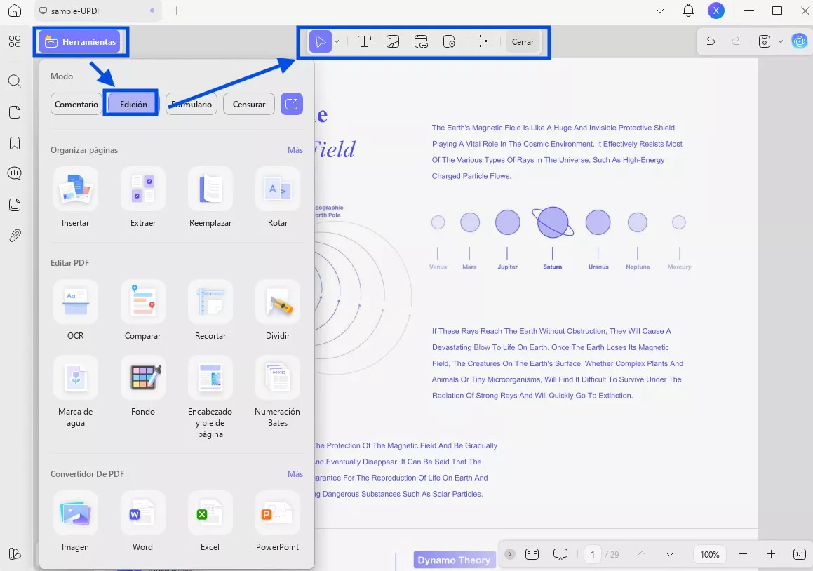813x571 pixels.
Task: Expand the save options dropdown
Action: point(780,41)
